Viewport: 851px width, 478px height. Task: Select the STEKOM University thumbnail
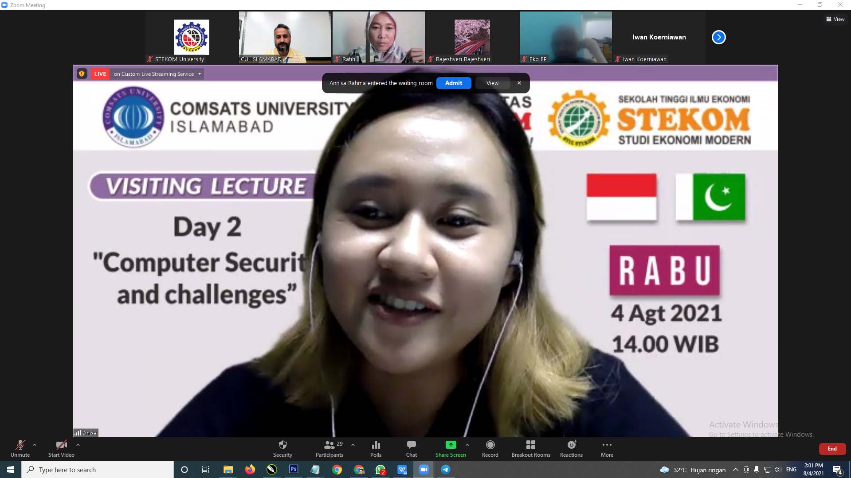[x=192, y=37]
